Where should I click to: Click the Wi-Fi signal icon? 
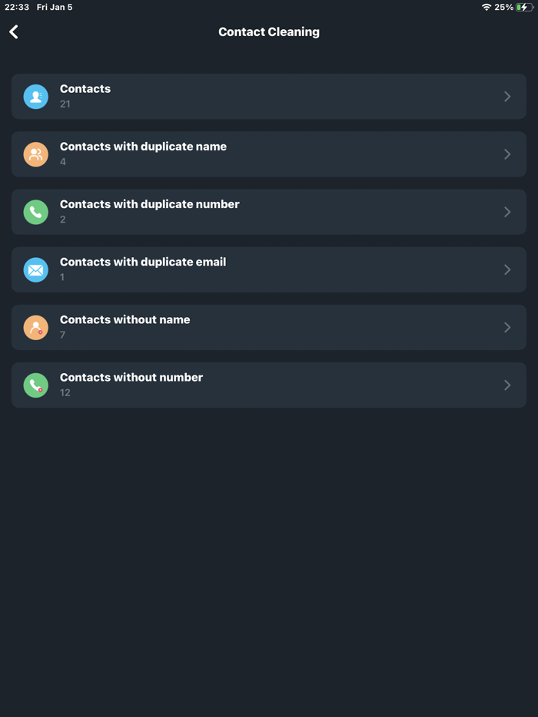(488, 7)
